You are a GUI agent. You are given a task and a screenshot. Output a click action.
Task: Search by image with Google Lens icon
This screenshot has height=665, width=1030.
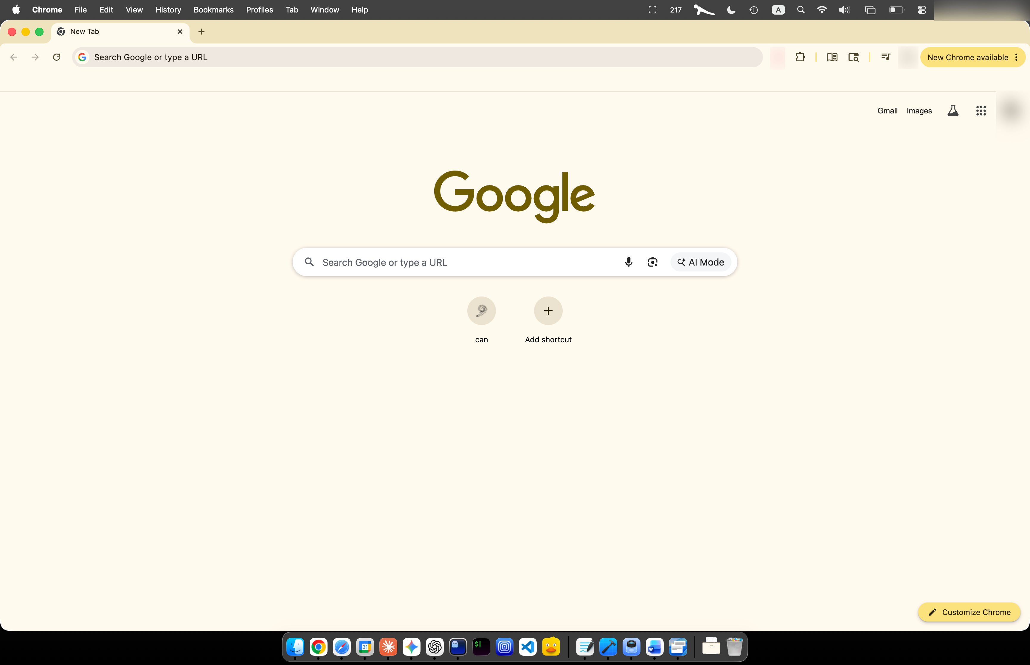[652, 262]
